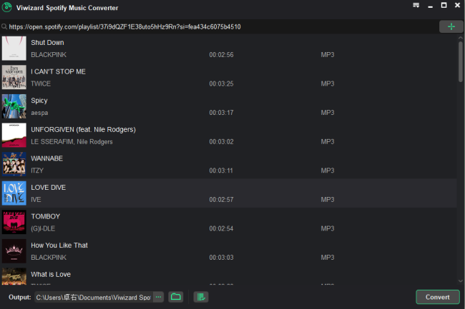Select the LOVE DIVE album cover
This screenshot has width=465, height=309.
(x=14, y=193)
